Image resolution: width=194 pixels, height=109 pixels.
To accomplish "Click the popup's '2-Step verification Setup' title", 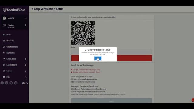I will click(x=98, y=50).
